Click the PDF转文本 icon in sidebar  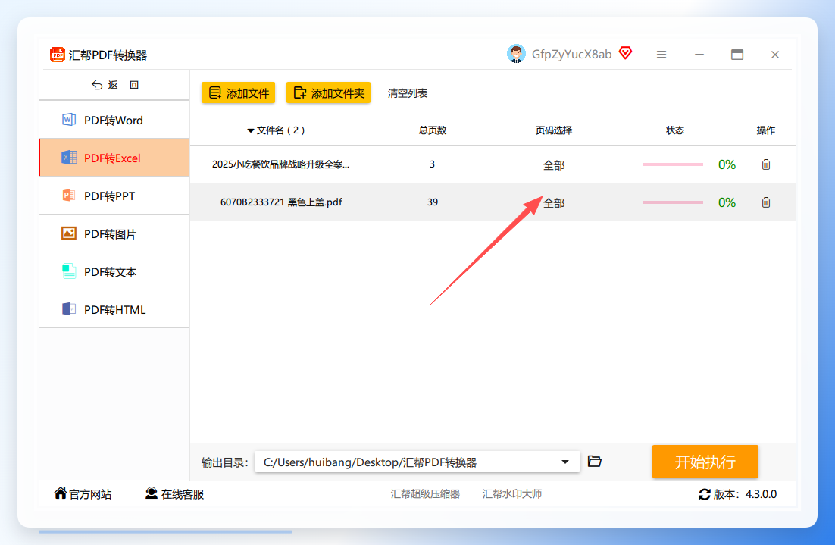[69, 271]
